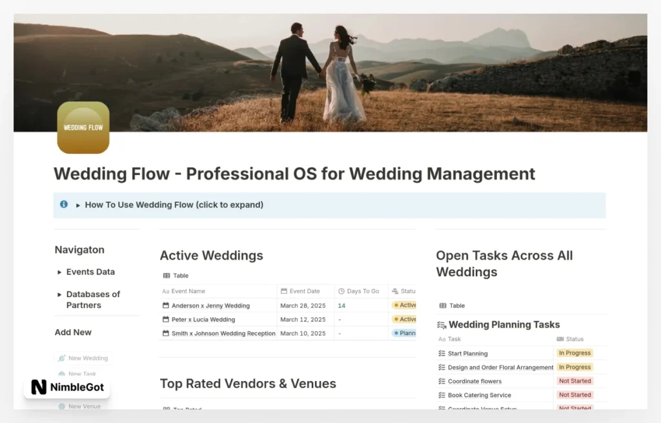The height and width of the screenshot is (423, 661).
Task: Click the Event Name column header
Action: pyautogui.click(x=218, y=291)
